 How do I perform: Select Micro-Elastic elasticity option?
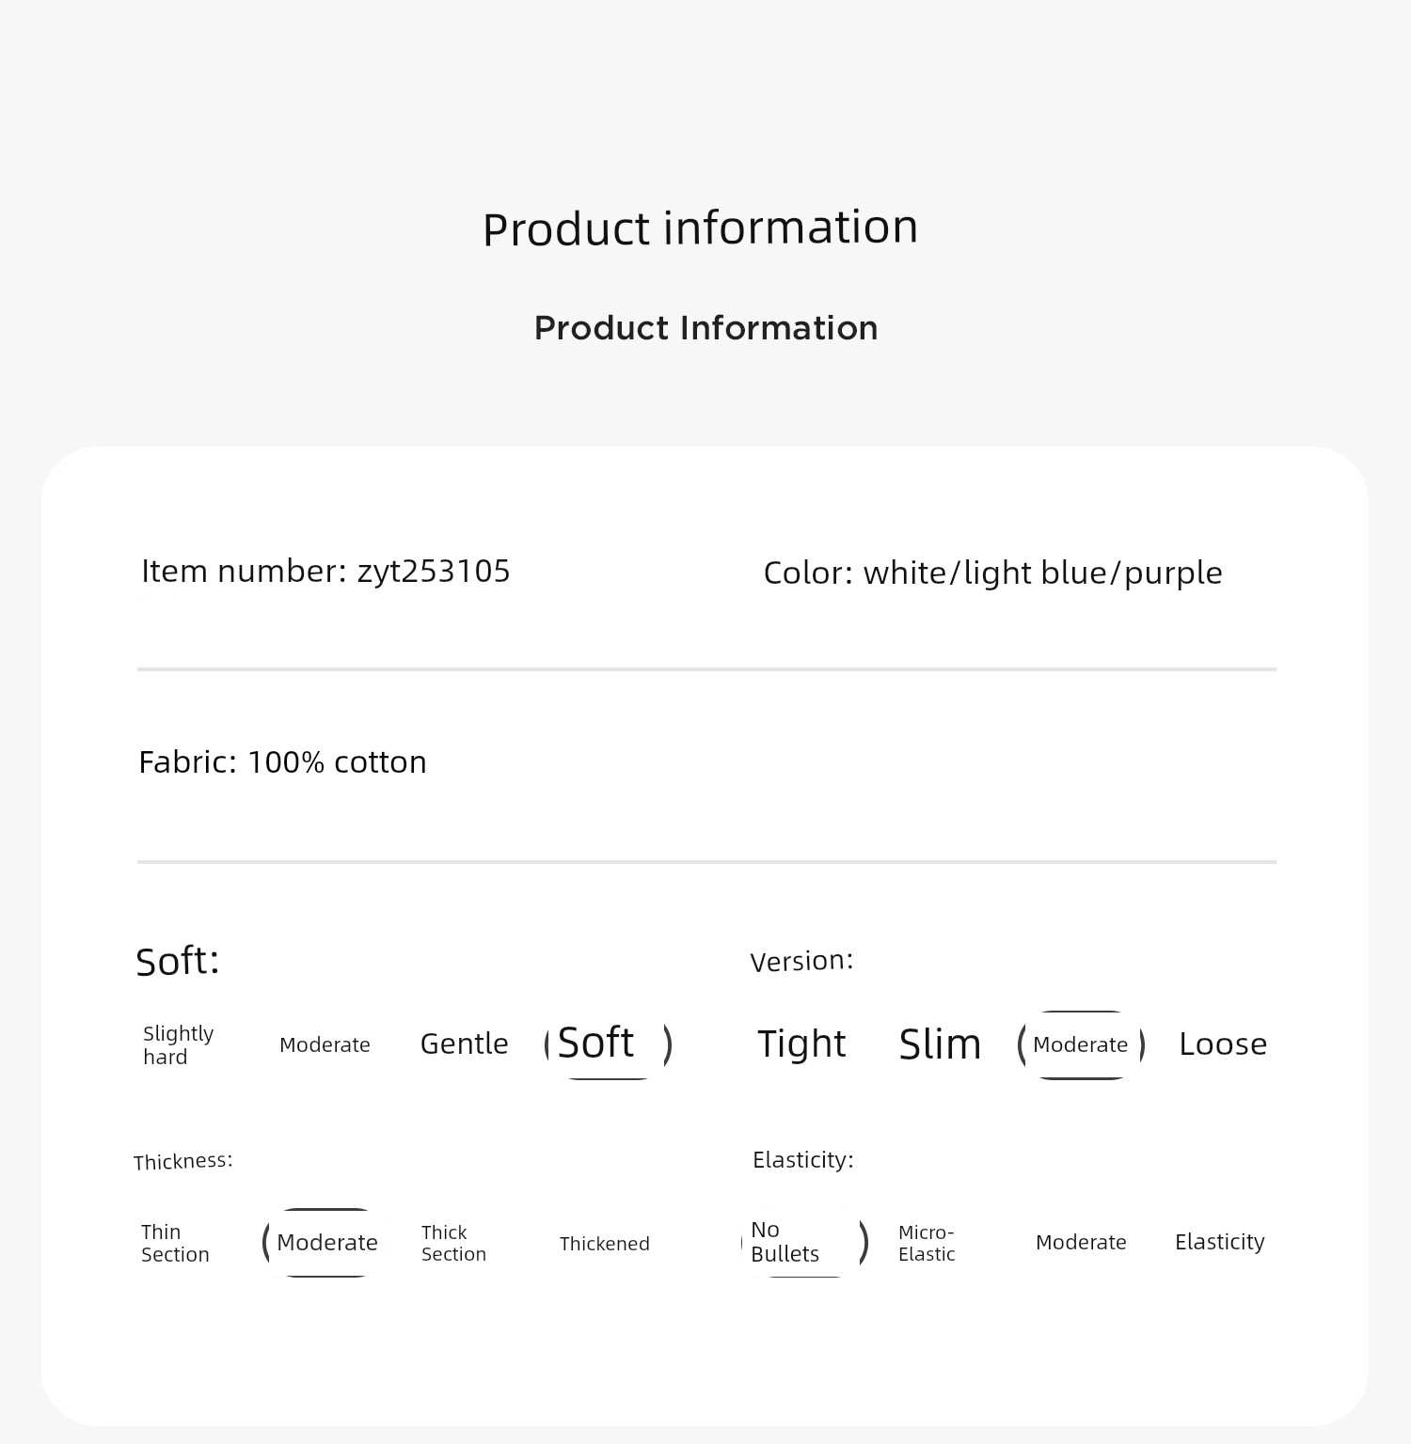point(927,1243)
